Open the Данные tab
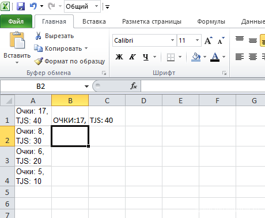The height and width of the screenshot is (218, 265). click(253, 21)
